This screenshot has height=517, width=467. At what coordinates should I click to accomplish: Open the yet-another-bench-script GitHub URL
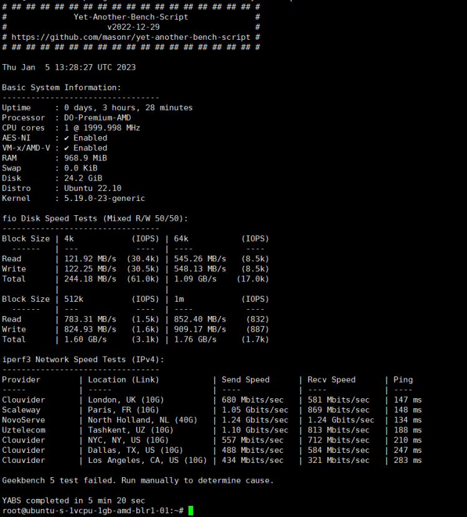click(131, 37)
